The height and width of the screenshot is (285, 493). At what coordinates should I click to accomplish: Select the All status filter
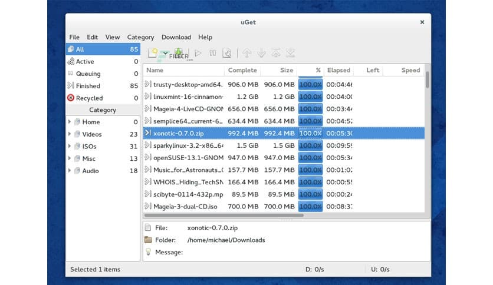pyautogui.click(x=103, y=49)
